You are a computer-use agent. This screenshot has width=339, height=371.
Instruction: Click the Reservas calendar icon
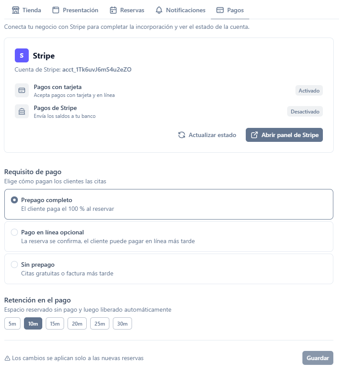(x=113, y=10)
